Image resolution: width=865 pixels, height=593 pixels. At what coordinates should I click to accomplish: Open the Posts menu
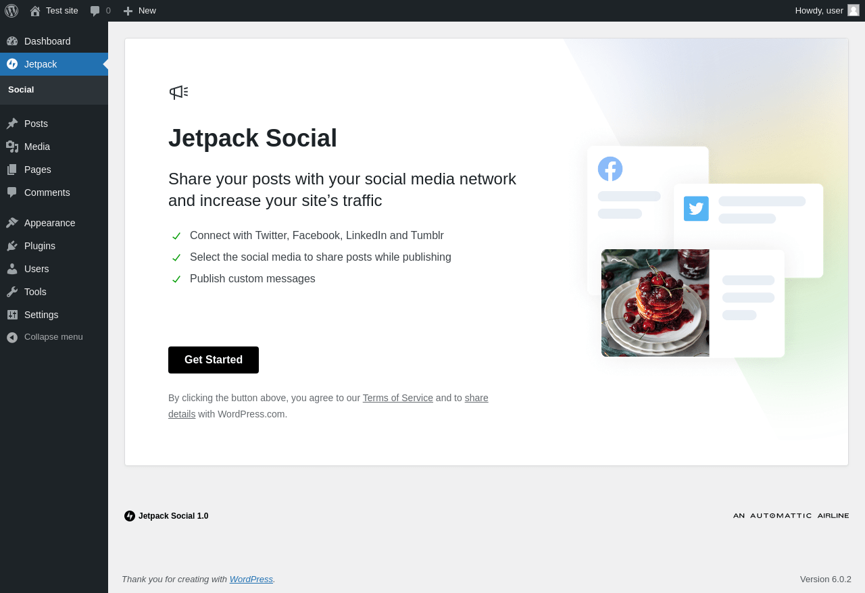(36, 124)
